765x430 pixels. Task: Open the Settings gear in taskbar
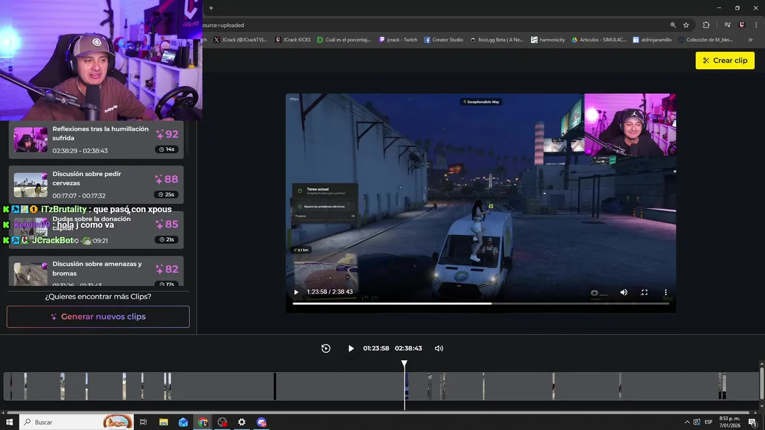tap(241, 422)
